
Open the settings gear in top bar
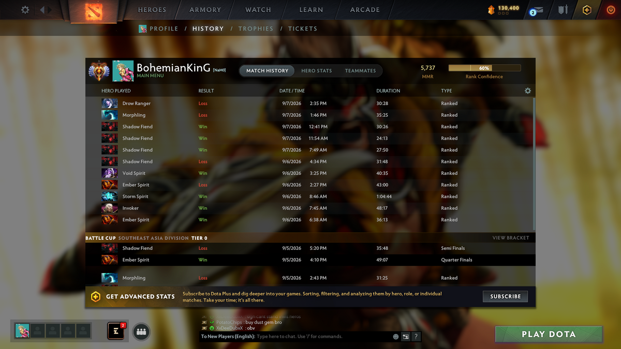click(25, 10)
